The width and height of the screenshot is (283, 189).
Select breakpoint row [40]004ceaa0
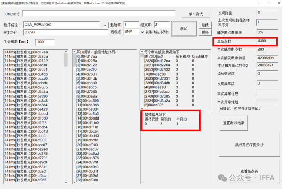tap(155, 87)
